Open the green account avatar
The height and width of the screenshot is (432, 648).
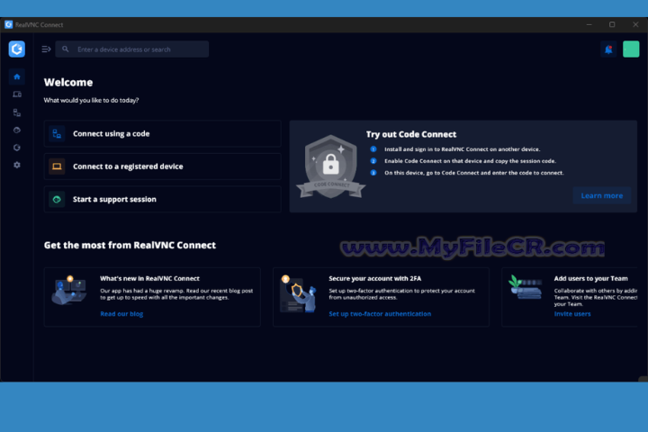(631, 49)
